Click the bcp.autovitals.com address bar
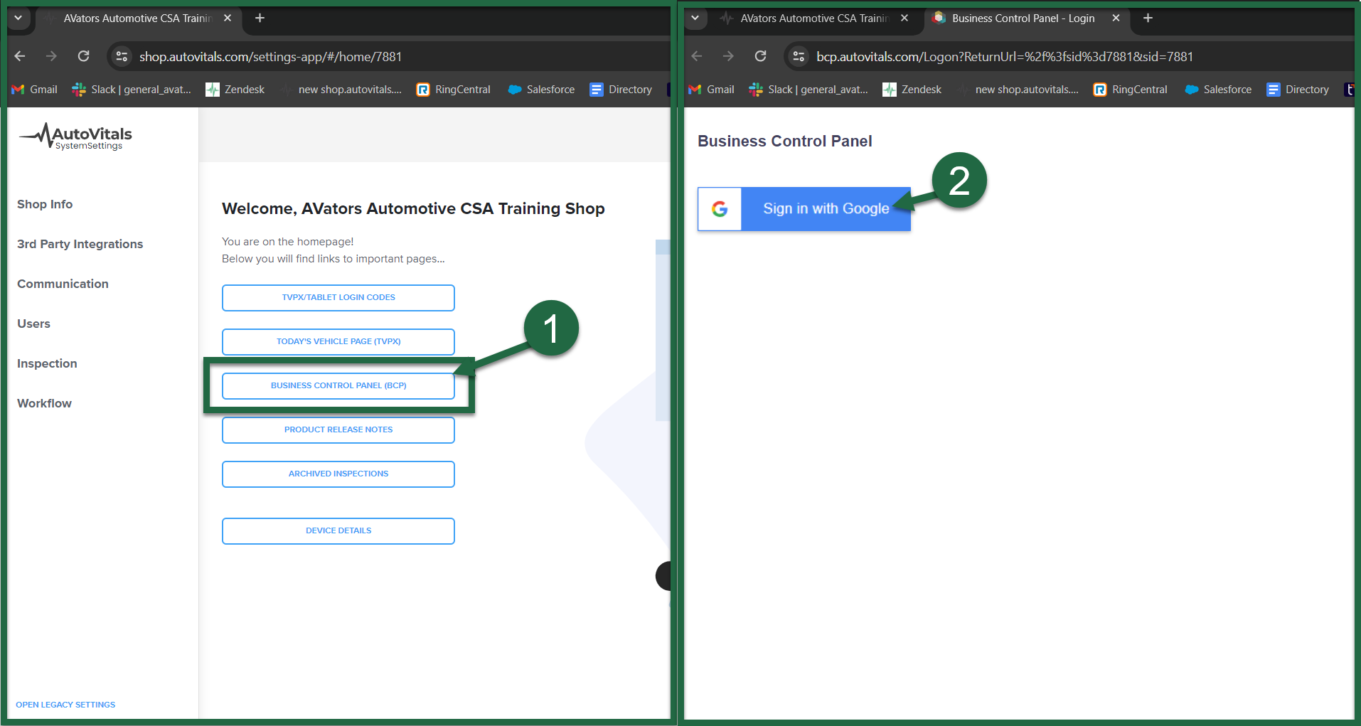The image size is (1361, 726). [x=1004, y=56]
